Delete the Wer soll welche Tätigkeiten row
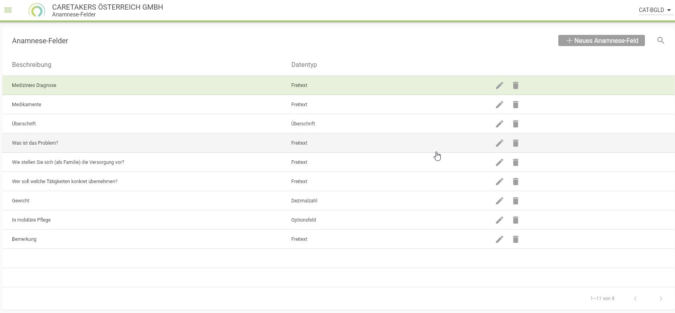This screenshot has height=313, width=675. (515, 182)
